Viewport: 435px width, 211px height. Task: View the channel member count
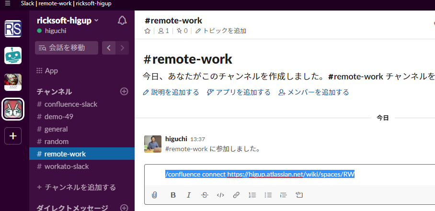pyautogui.click(x=163, y=31)
